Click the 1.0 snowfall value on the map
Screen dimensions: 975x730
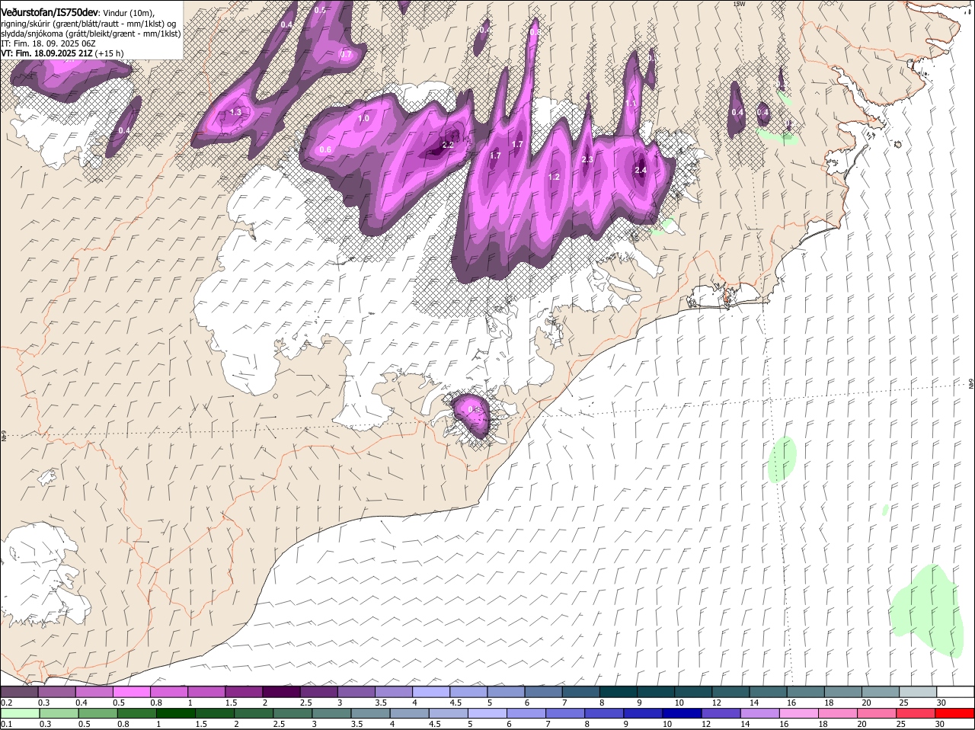(x=363, y=118)
